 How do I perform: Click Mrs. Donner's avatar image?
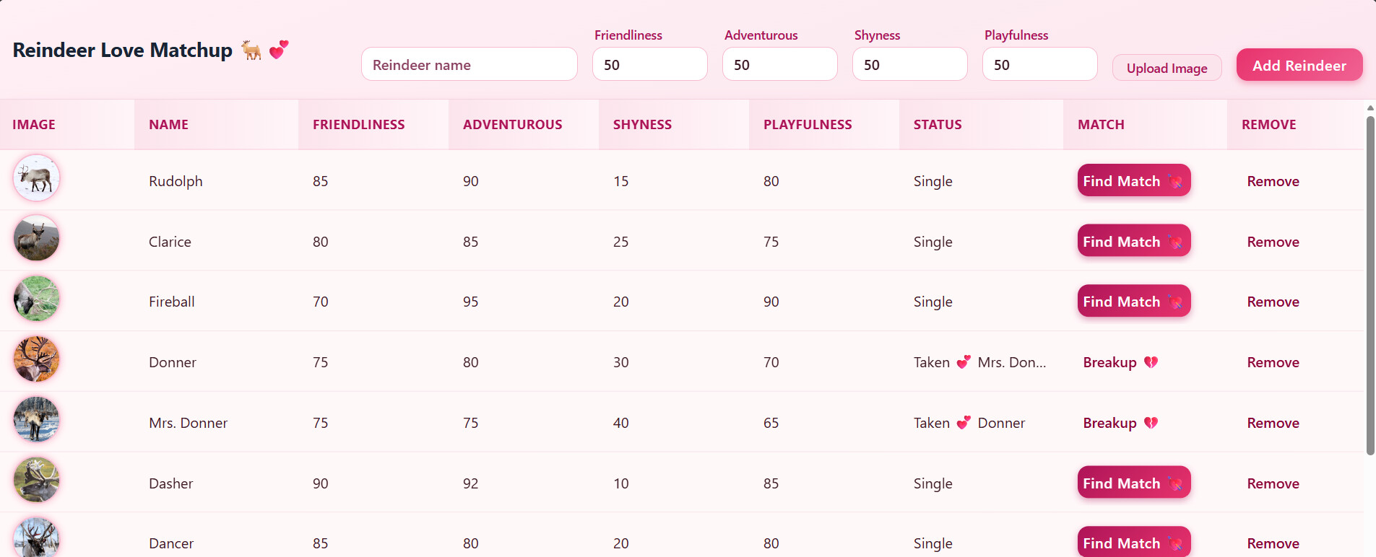(x=36, y=420)
